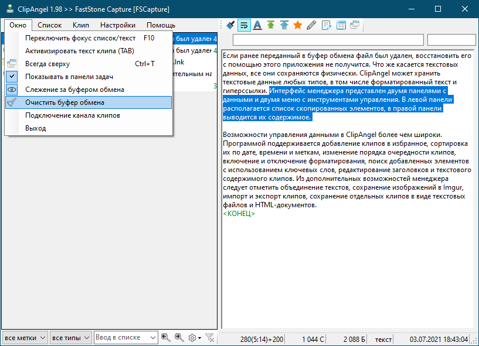Open the 'Список' menu
The width and height of the screenshot is (479, 346).
click(49, 25)
